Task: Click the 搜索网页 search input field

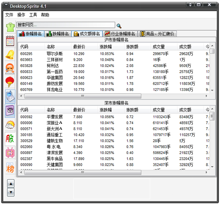Action: tap(66, 25)
